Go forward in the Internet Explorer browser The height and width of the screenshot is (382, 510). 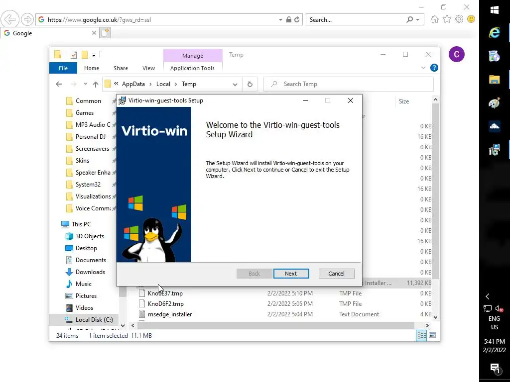[x=27, y=19]
